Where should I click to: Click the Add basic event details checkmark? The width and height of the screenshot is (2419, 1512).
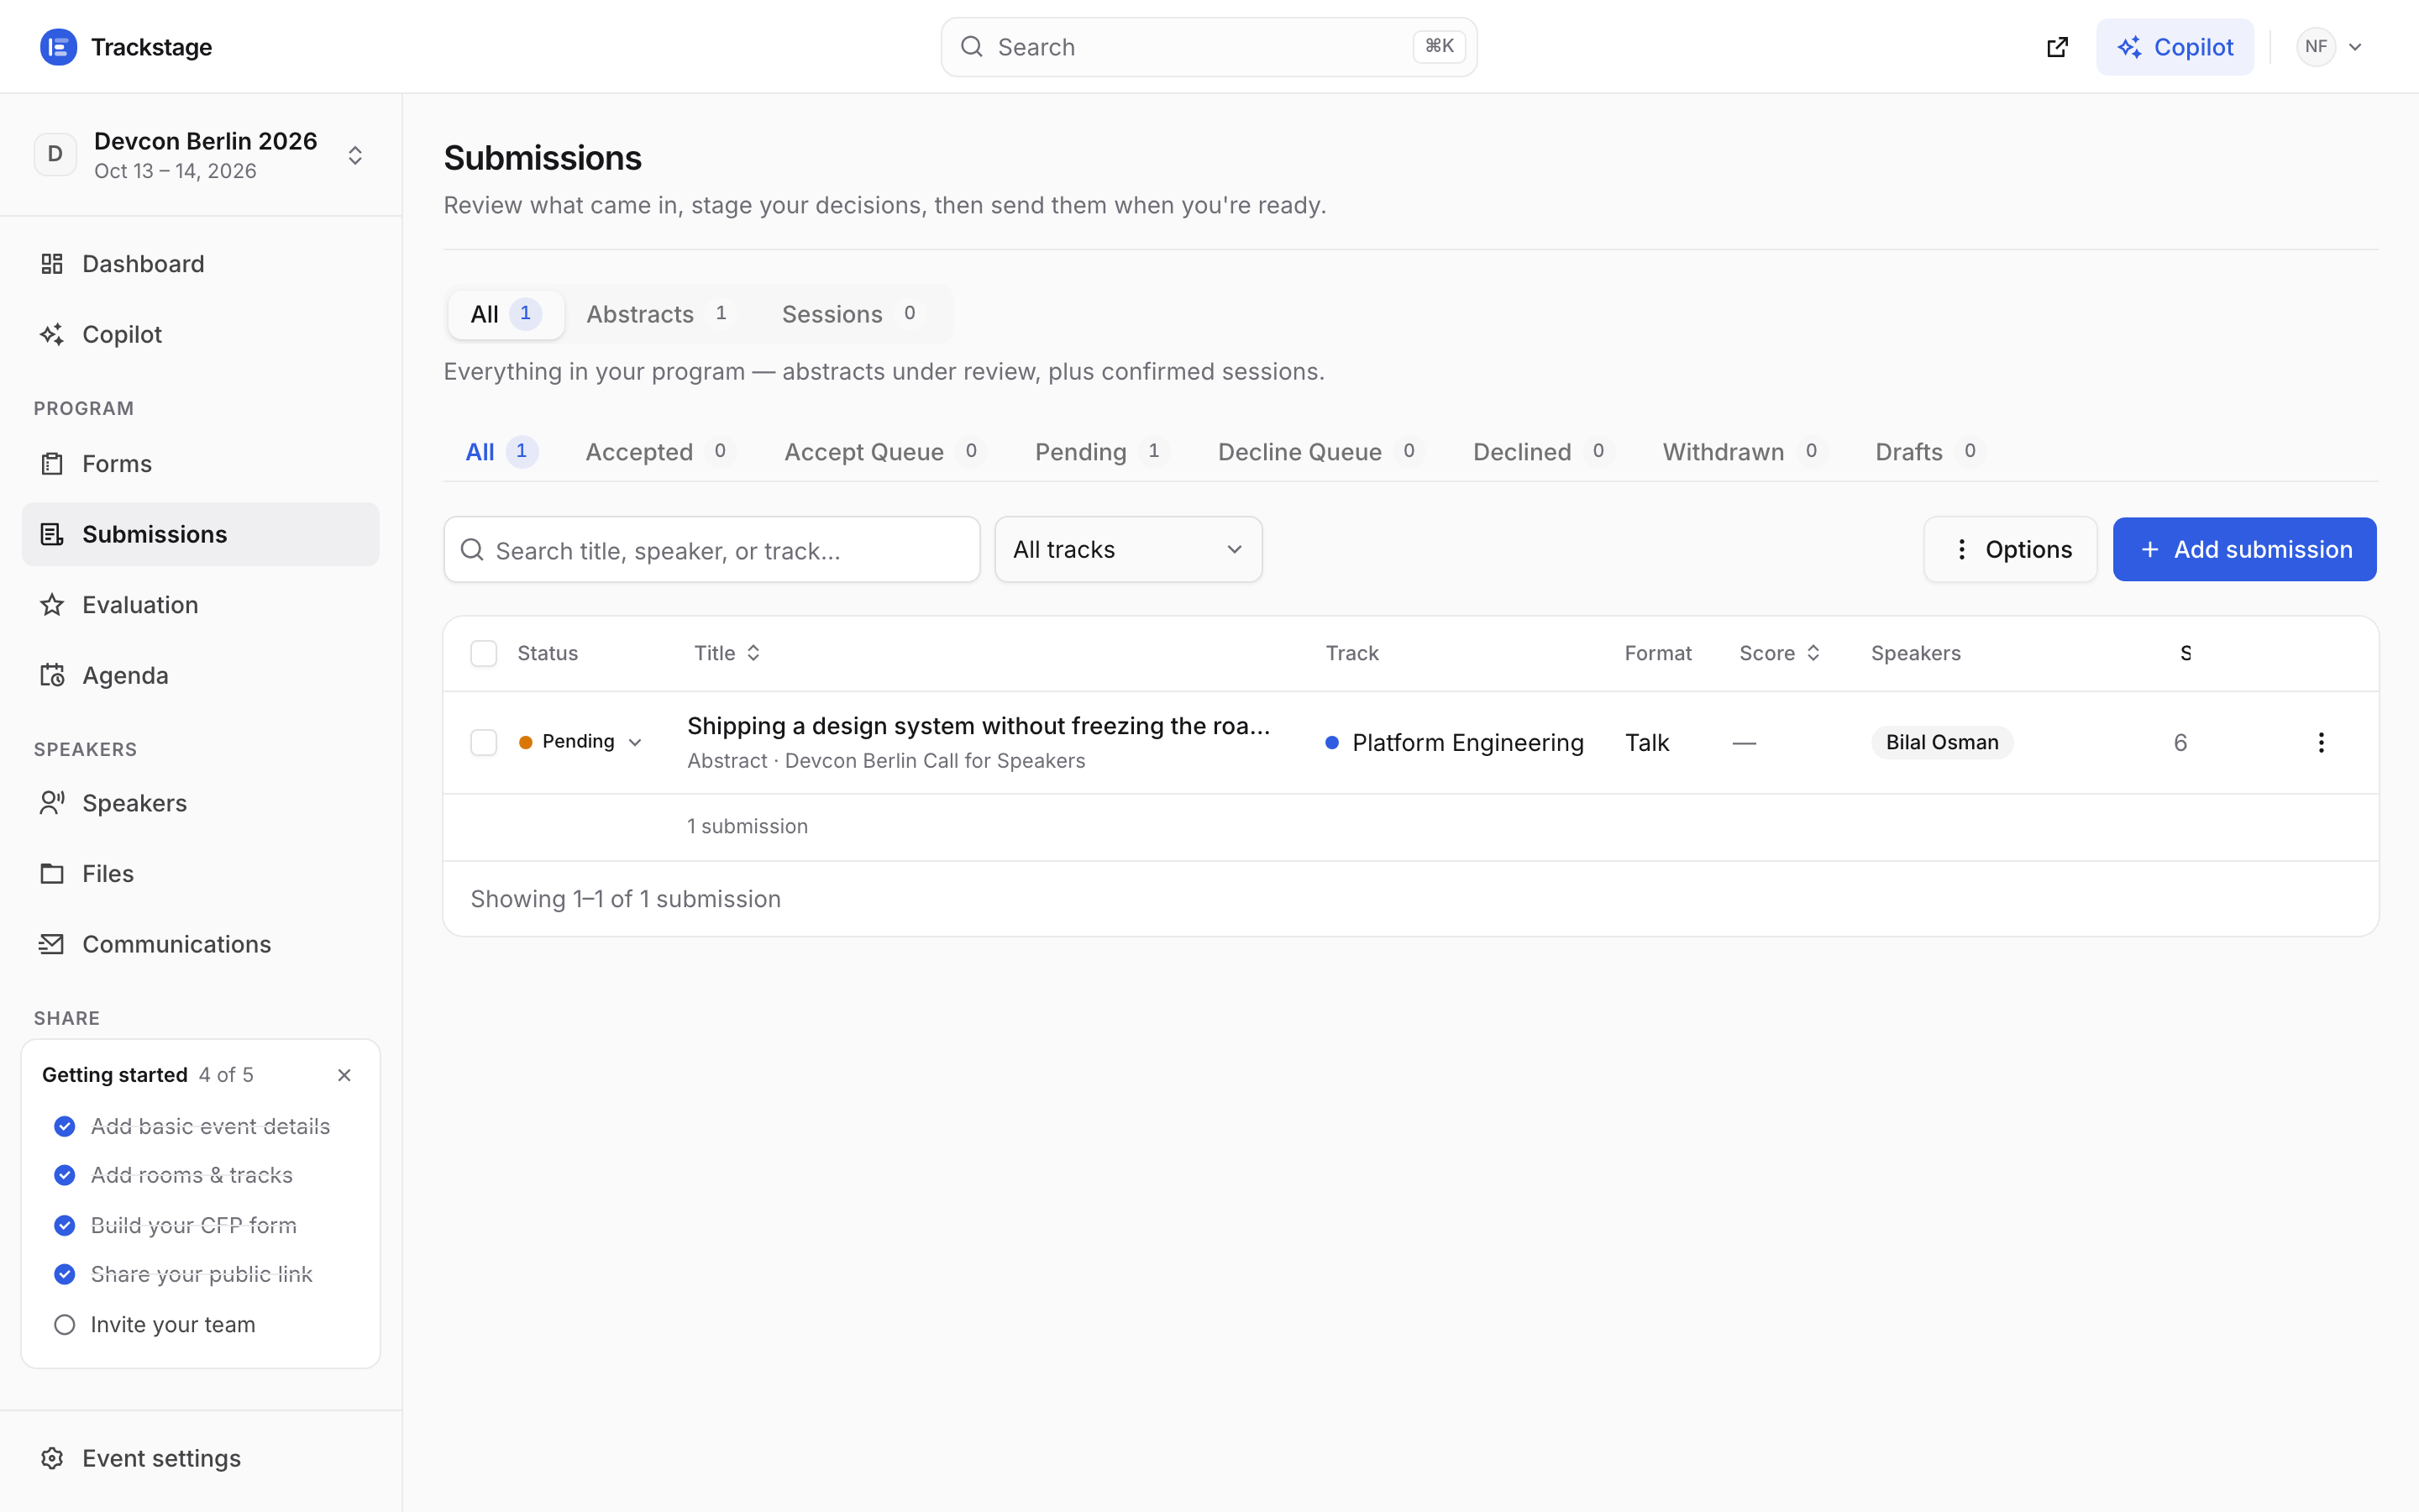65,1126
